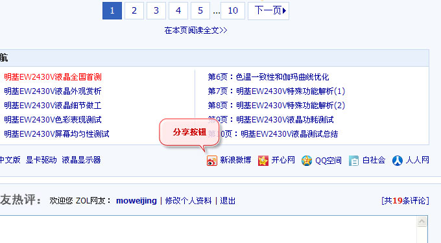Click the comment box scroll up arrow
Screen dimensions: 441x243
(x=422, y=222)
